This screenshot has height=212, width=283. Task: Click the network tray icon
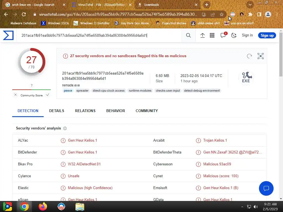pos(249,207)
